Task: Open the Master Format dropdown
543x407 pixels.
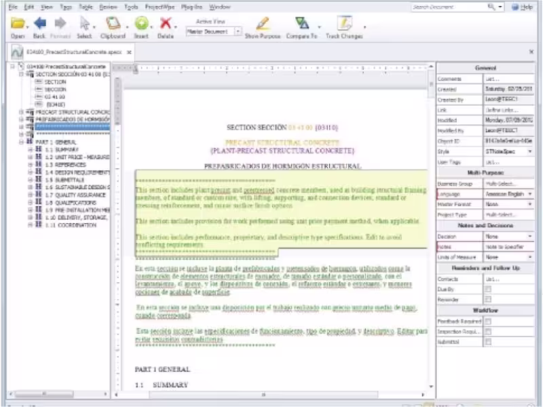Action: pos(530,205)
